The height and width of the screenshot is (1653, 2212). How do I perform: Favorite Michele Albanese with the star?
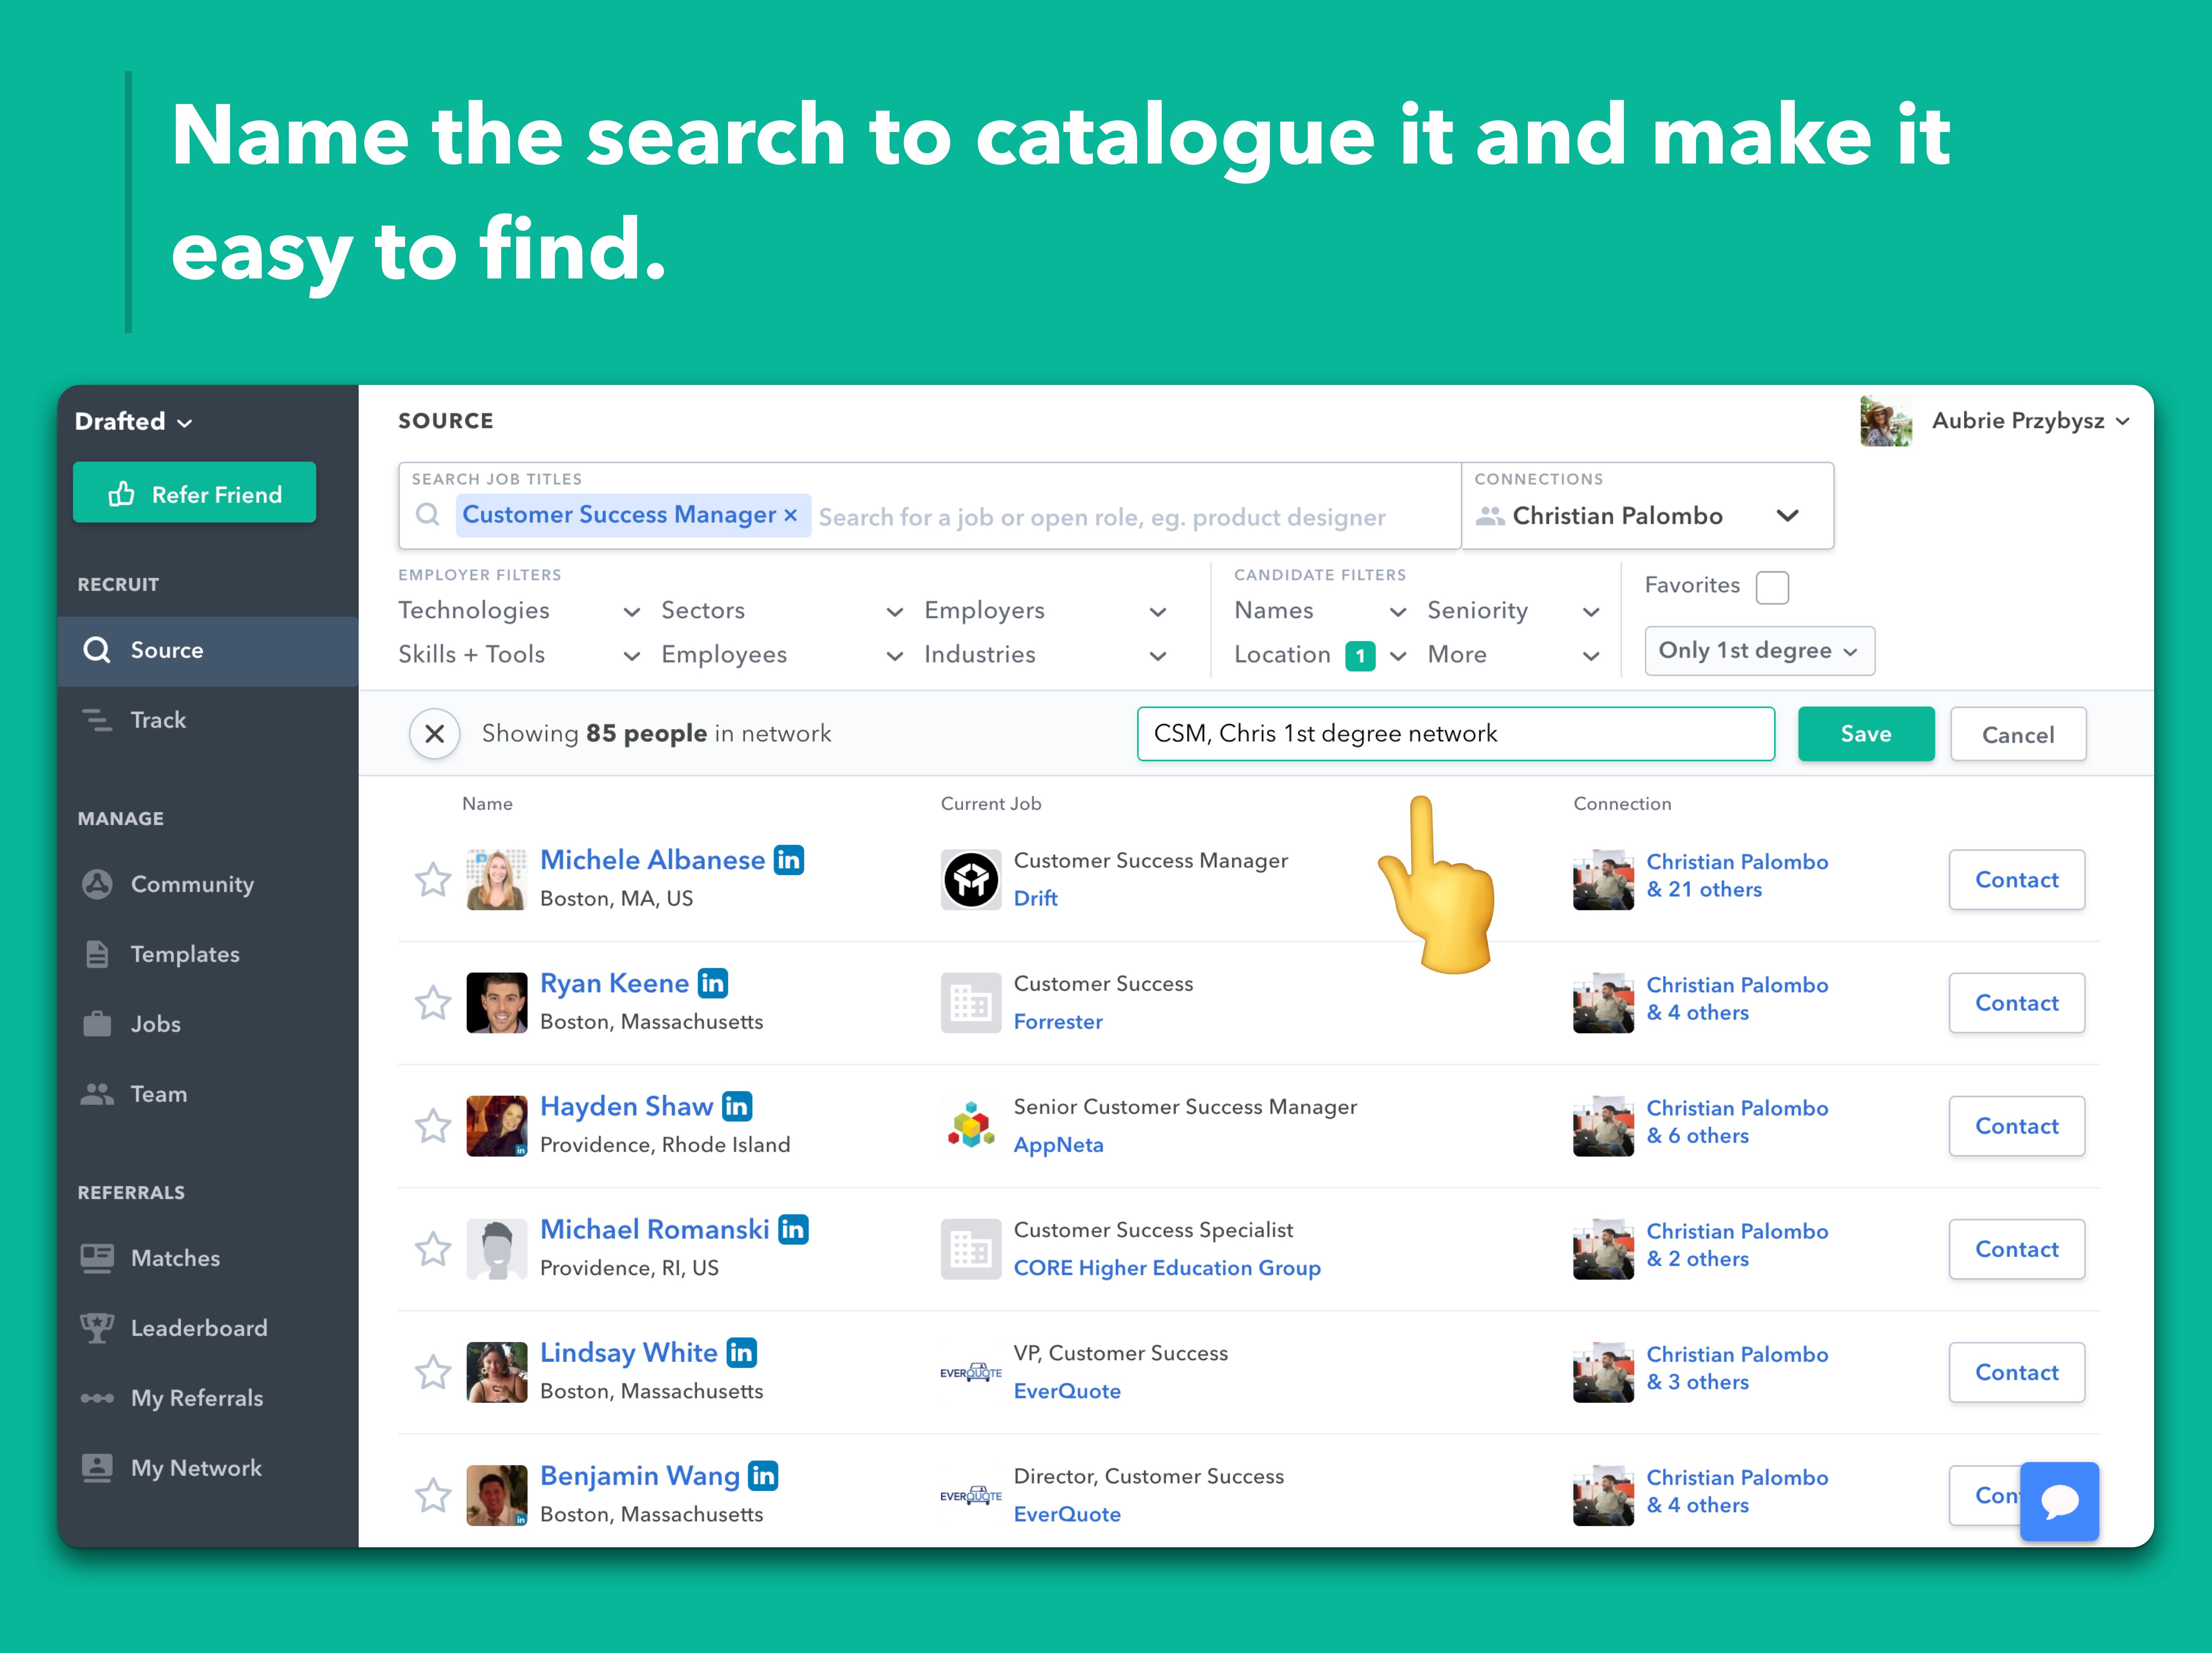tap(433, 880)
